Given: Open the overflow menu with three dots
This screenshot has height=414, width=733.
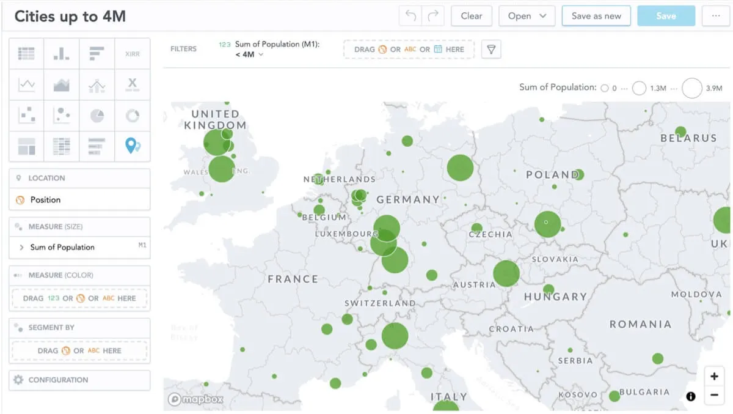Looking at the screenshot, I should click(x=715, y=16).
